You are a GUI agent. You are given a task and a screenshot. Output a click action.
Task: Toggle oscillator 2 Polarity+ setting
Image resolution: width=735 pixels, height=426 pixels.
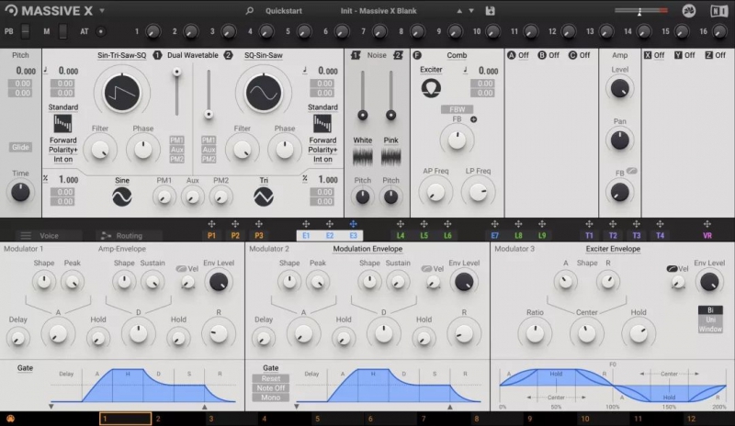click(x=322, y=150)
